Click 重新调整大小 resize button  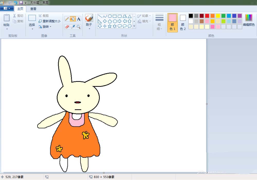click(x=50, y=21)
